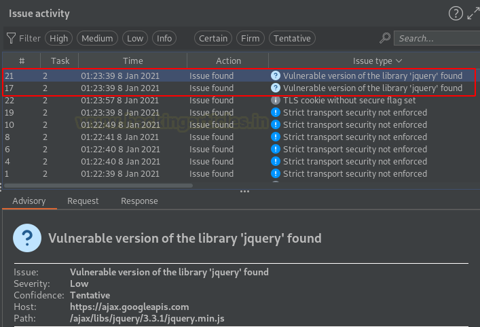The width and height of the screenshot is (480, 327).
Task: Click into the Search input field
Action: 437,38
